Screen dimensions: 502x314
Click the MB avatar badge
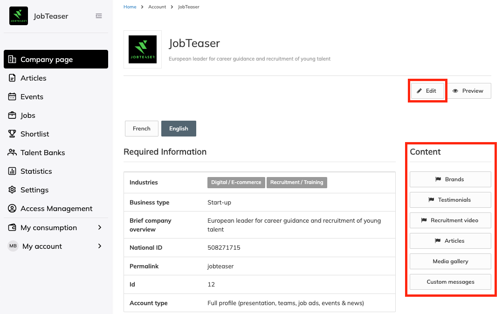pyautogui.click(x=13, y=246)
